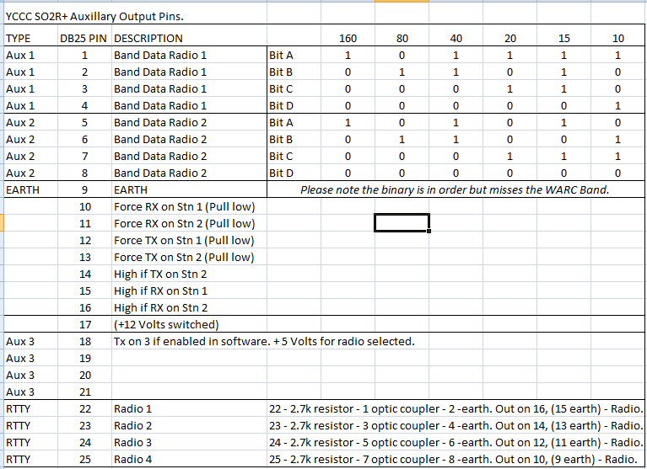Select DB25 pin number '25' cell
This screenshot has width=647, height=469.
tap(84, 460)
